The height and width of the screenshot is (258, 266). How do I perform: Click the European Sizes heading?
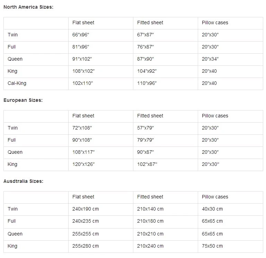tap(23, 100)
